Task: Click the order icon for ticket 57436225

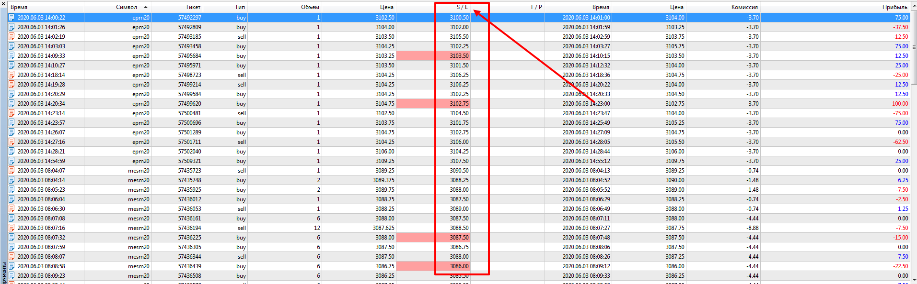Action: pyautogui.click(x=12, y=238)
